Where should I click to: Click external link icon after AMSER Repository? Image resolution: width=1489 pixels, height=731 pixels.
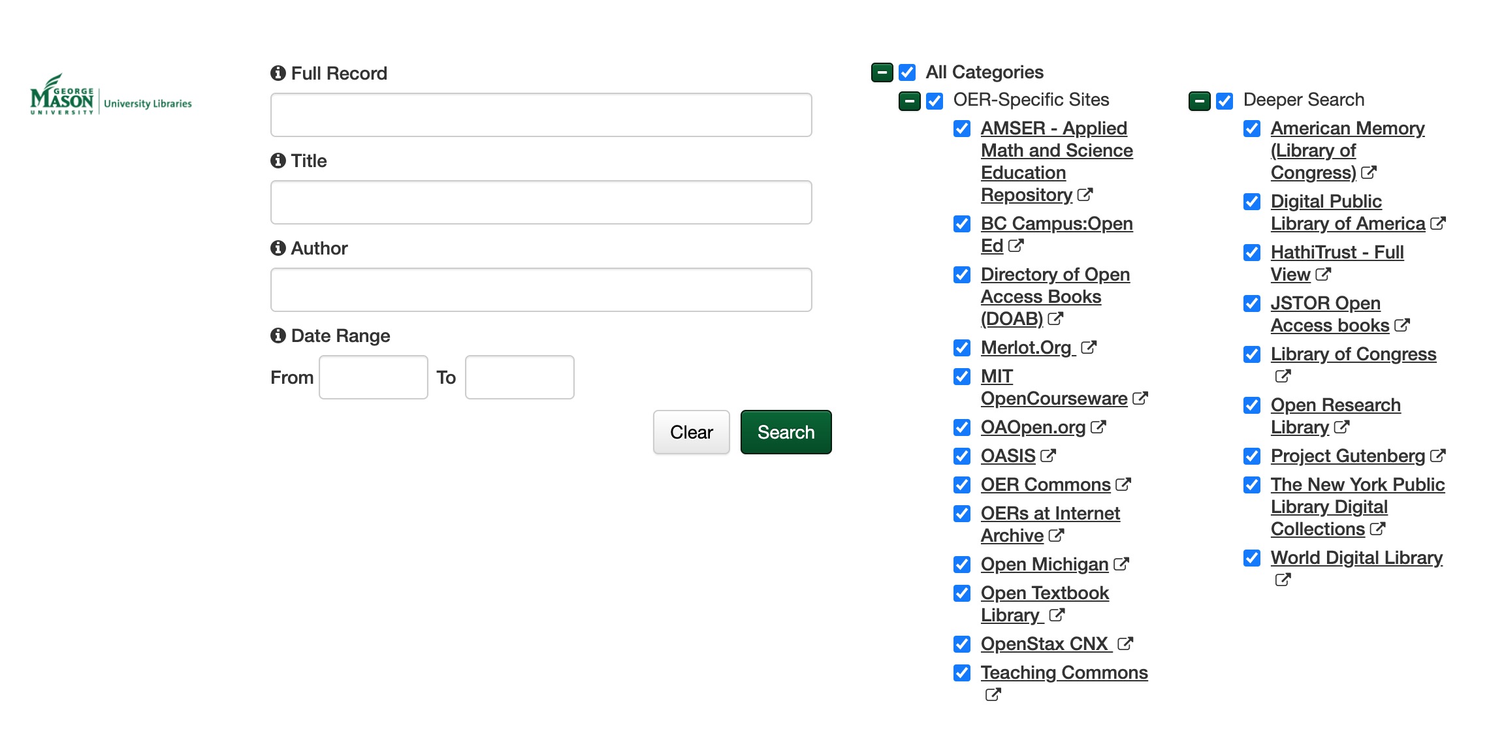pyautogui.click(x=1085, y=194)
